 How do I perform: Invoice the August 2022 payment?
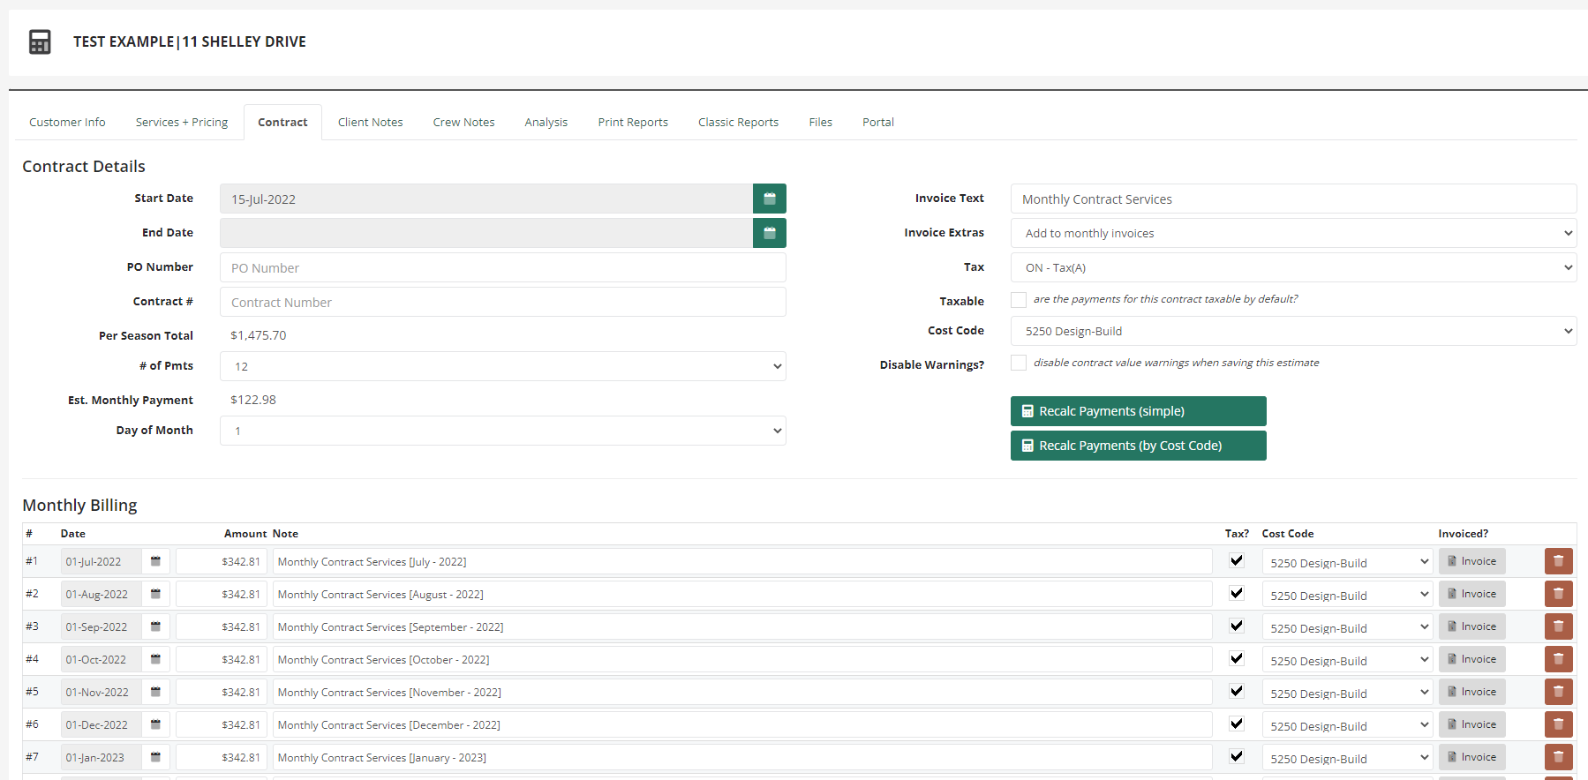coord(1471,594)
